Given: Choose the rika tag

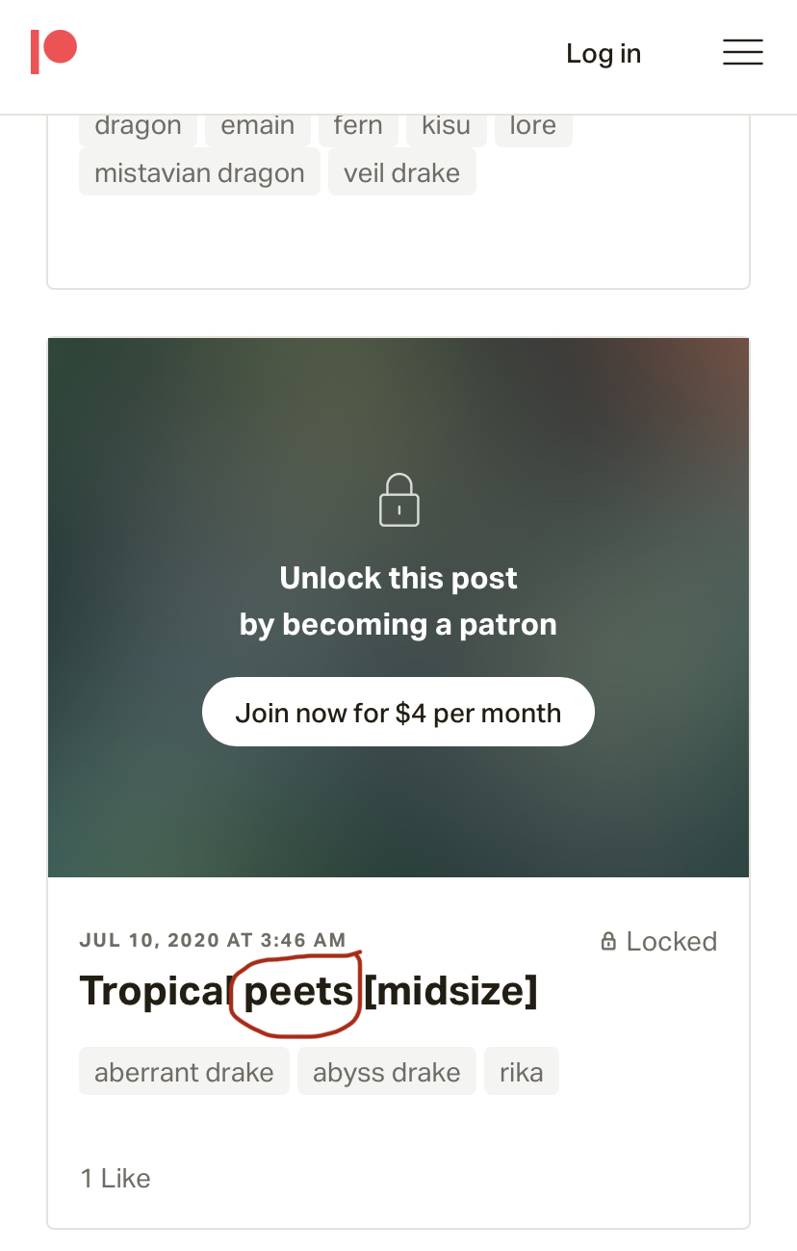Looking at the screenshot, I should coord(522,1072).
